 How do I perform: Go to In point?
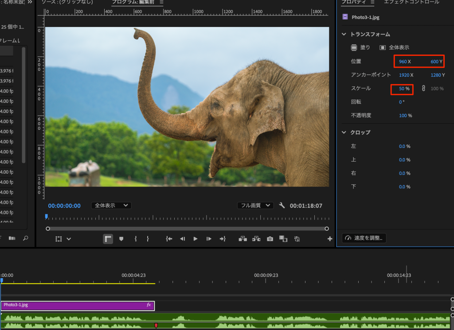pyautogui.click(x=169, y=239)
